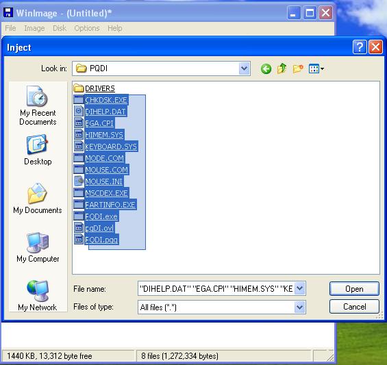This screenshot has width=387, height=365.
Task: Select the MOUSE.COM file icon
Action: pyautogui.click(x=79, y=169)
